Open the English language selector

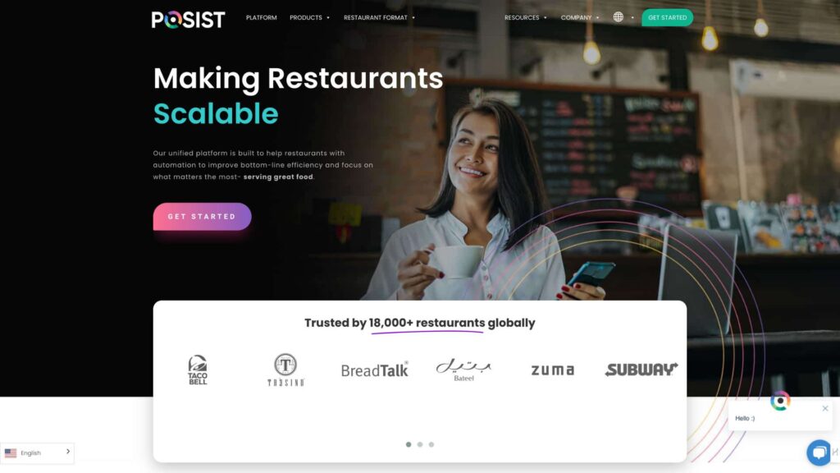coord(37,453)
